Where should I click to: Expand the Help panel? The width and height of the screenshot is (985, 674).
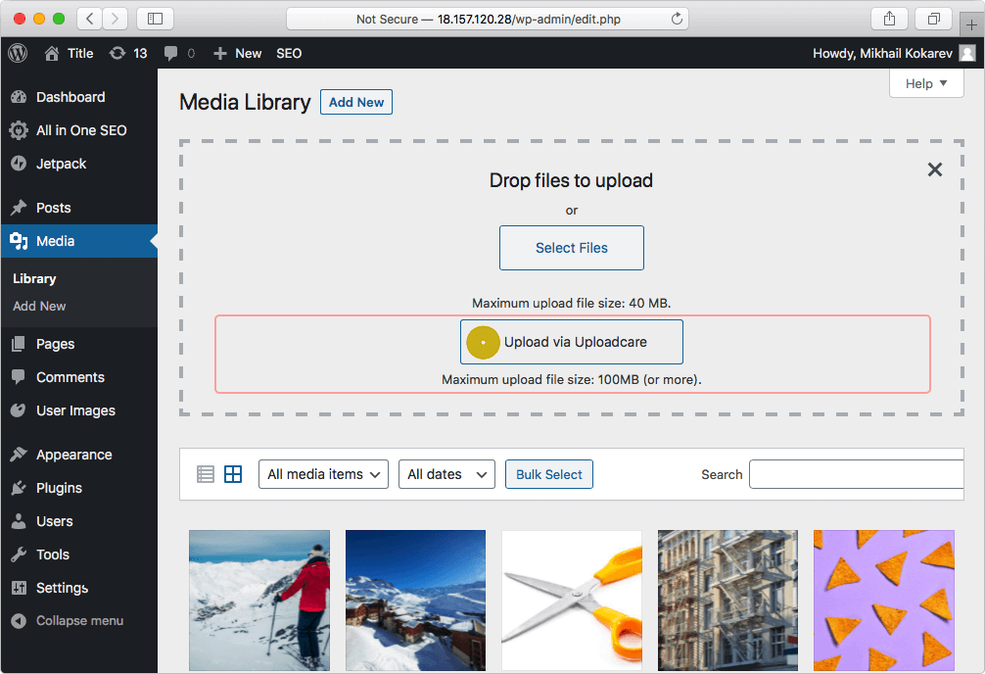click(x=925, y=83)
